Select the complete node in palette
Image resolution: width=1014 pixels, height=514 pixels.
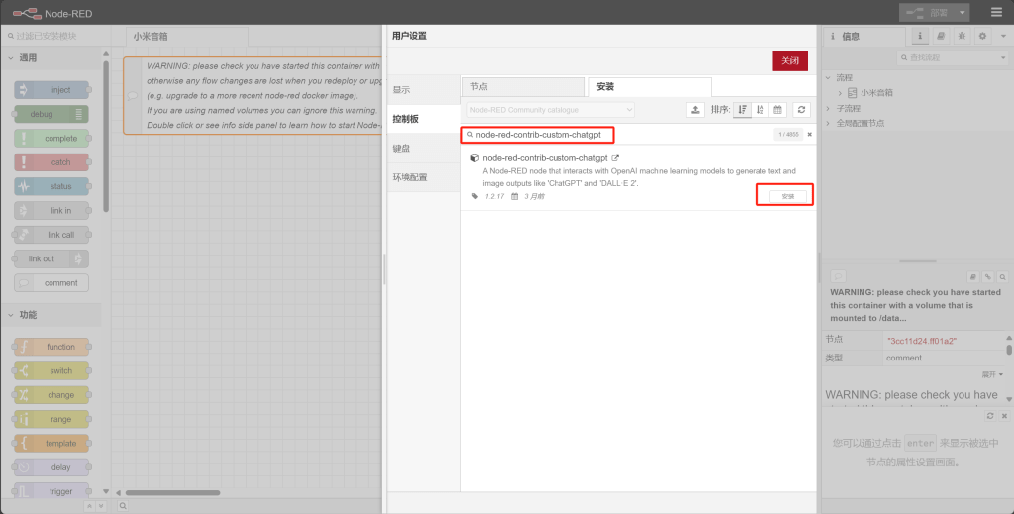(x=51, y=138)
